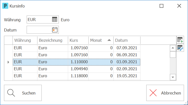
Task: Sort by the Kurs column header
Action: pos(78,40)
